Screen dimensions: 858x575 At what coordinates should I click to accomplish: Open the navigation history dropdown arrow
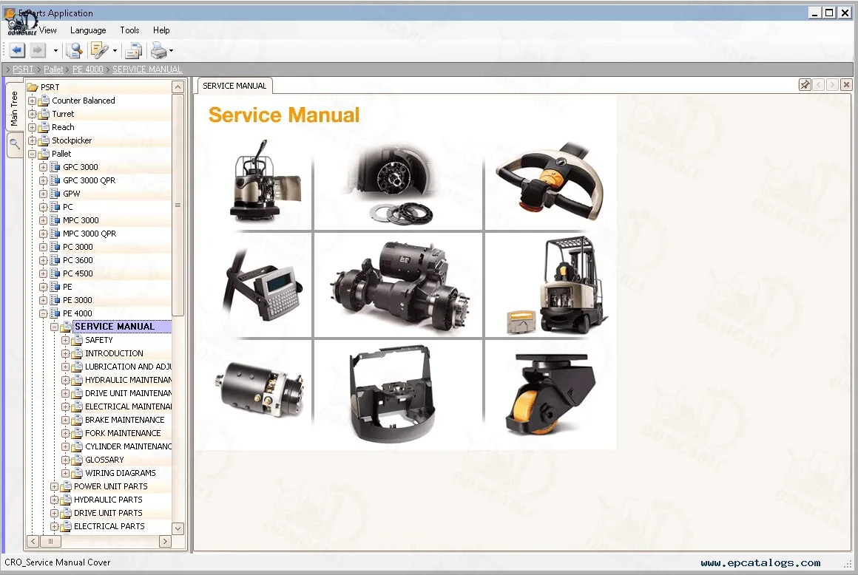(x=55, y=51)
